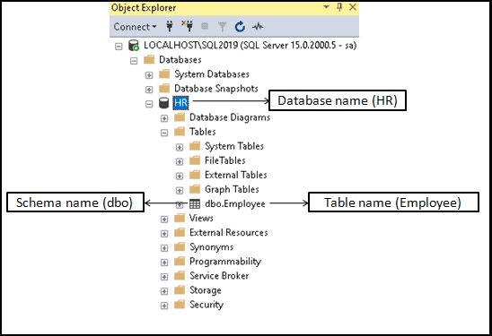Click the Views folder icon
Image resolution: width=492 pixels, height=336 pixels.
(x=180, y=218)
